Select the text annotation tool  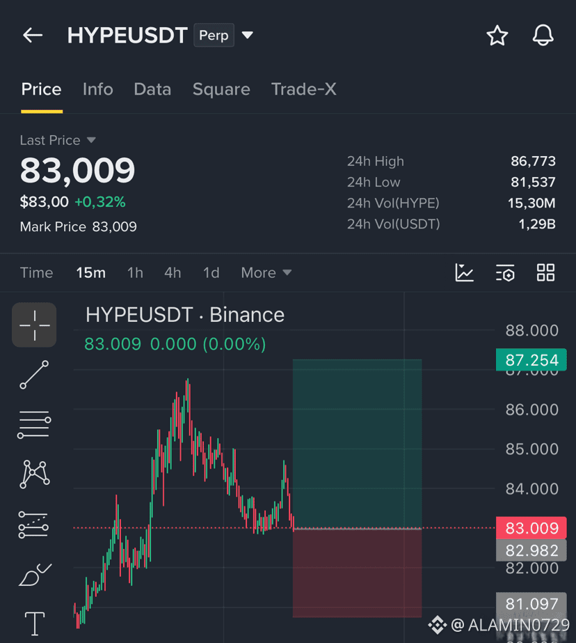(x=35, y=623)
